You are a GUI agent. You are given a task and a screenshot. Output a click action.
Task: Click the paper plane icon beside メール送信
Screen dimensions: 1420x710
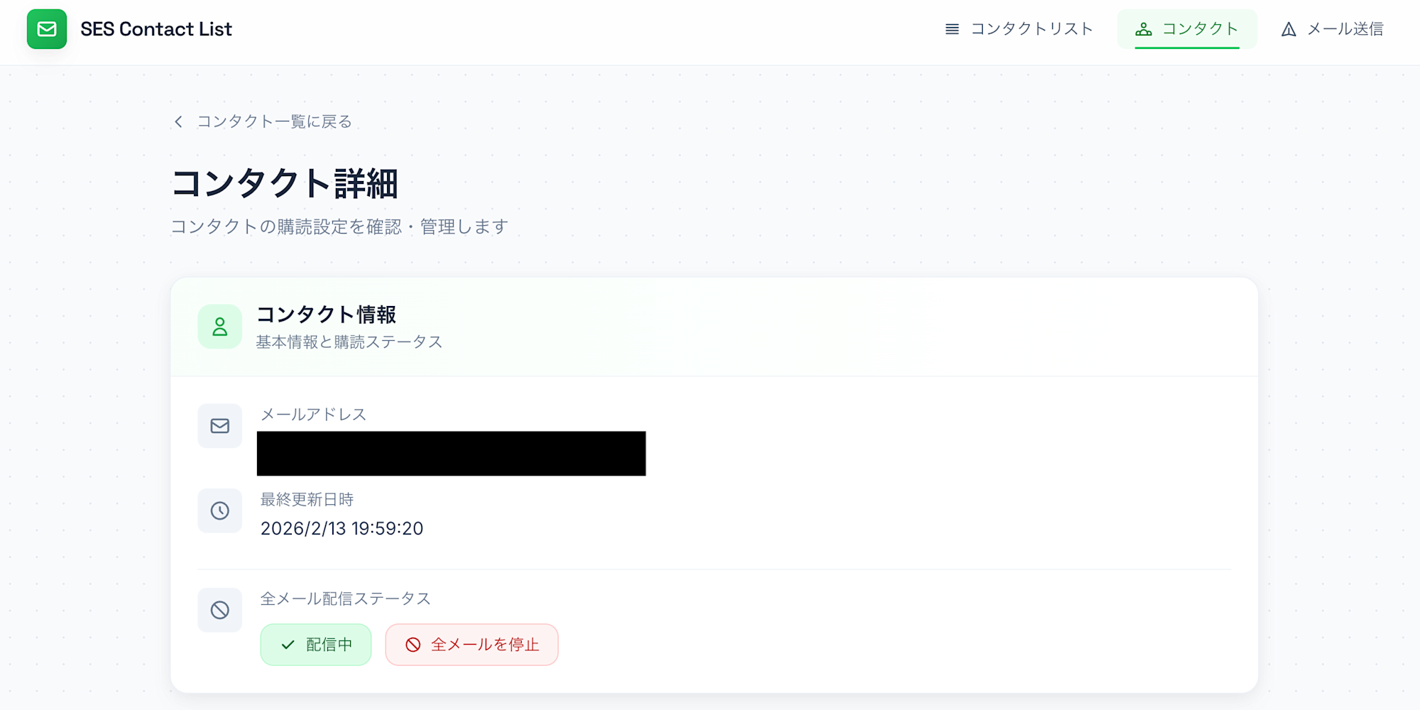[x=1288, y=29]
